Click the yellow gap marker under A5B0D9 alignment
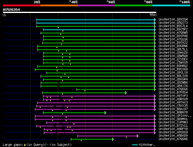Viewport: 193px width, 147px height. coord(126,137)
